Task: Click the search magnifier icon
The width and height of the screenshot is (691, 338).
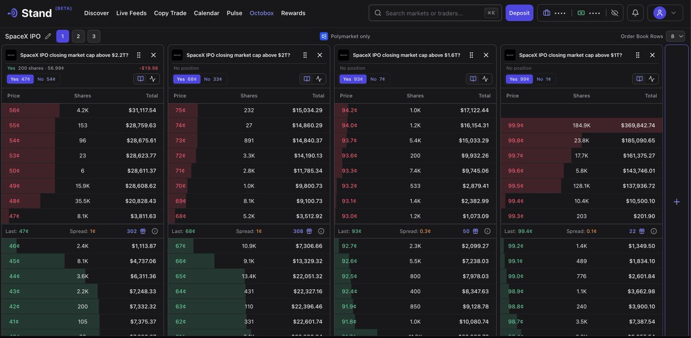Action: tap(378, 13)
